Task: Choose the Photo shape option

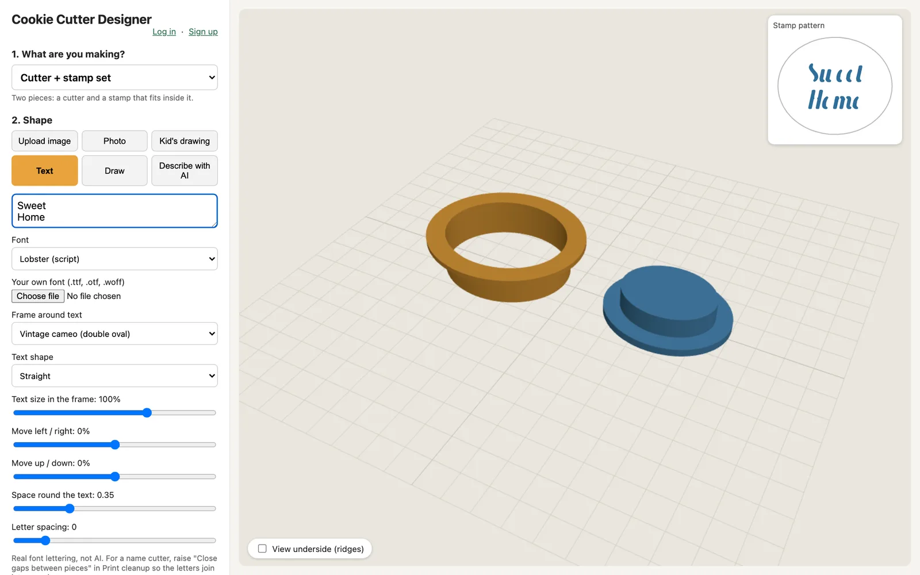Action: click(114, 141)
